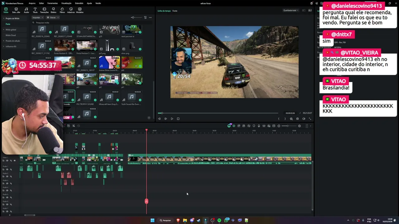Screen dimensions: 399x224
Task: Open Windows Start menu
Action: 152,220
